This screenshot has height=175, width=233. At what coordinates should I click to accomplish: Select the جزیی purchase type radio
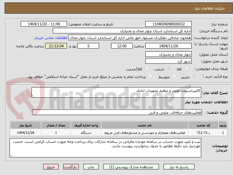coord(194,76)
